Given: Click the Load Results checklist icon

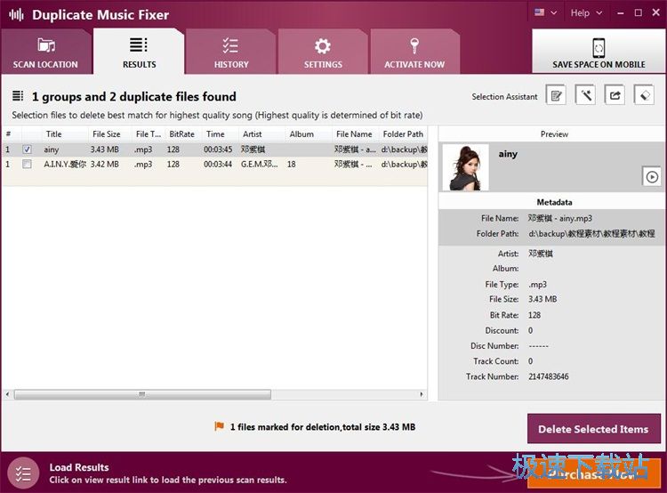Looking at the screenshot, I should coord(23,473).
